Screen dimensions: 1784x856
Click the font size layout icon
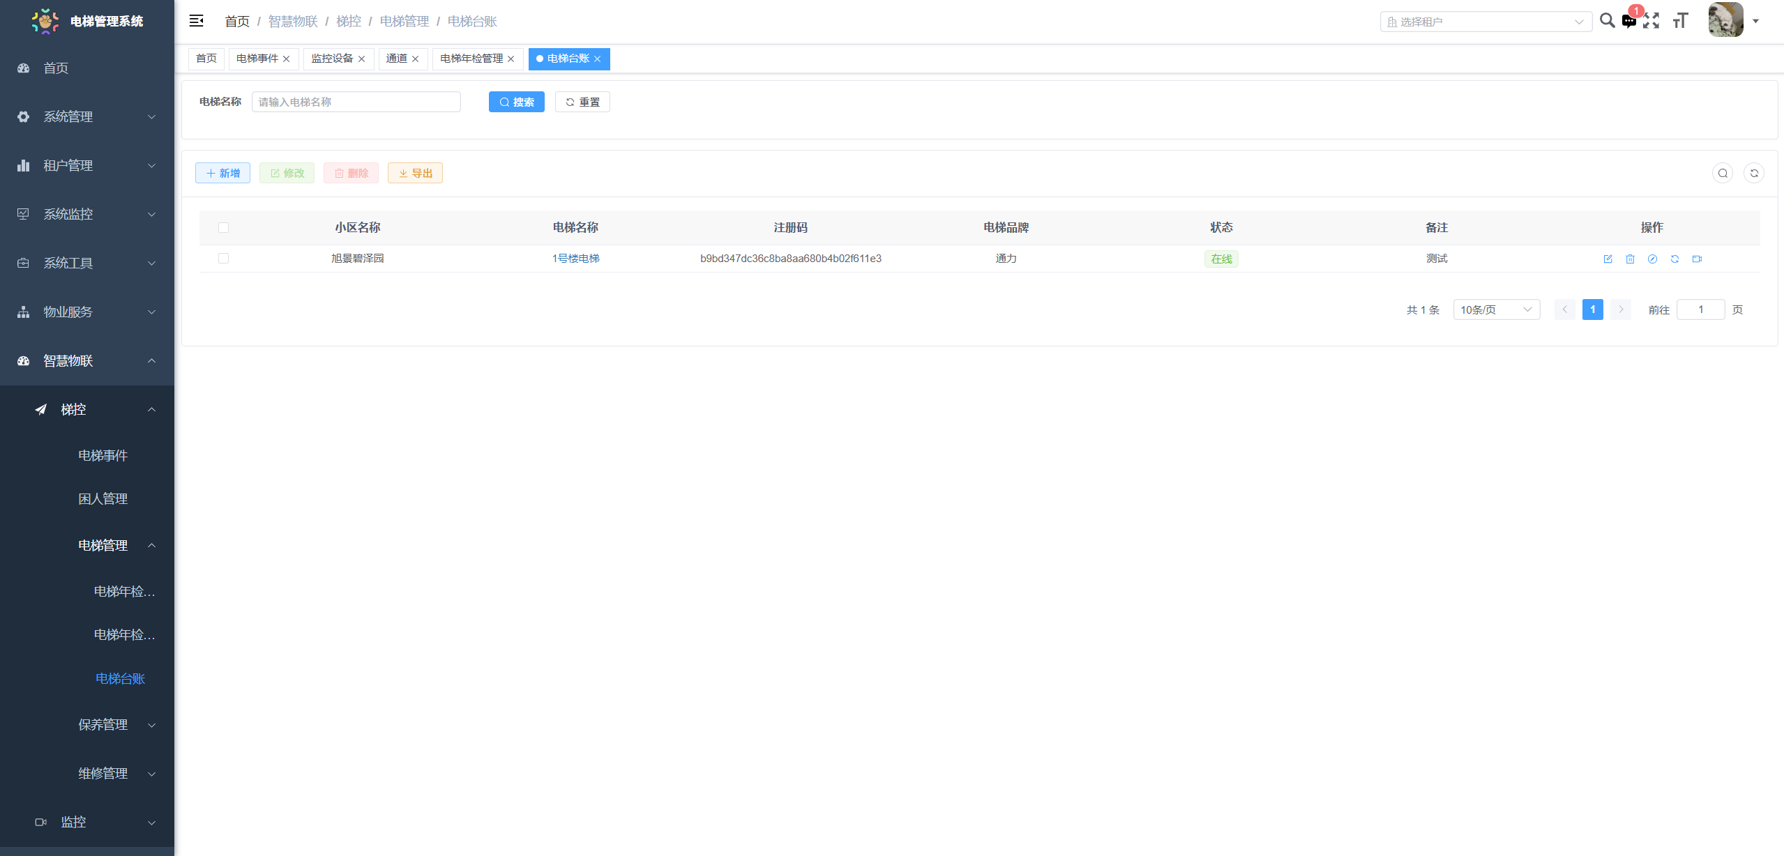click(1680, 21)
